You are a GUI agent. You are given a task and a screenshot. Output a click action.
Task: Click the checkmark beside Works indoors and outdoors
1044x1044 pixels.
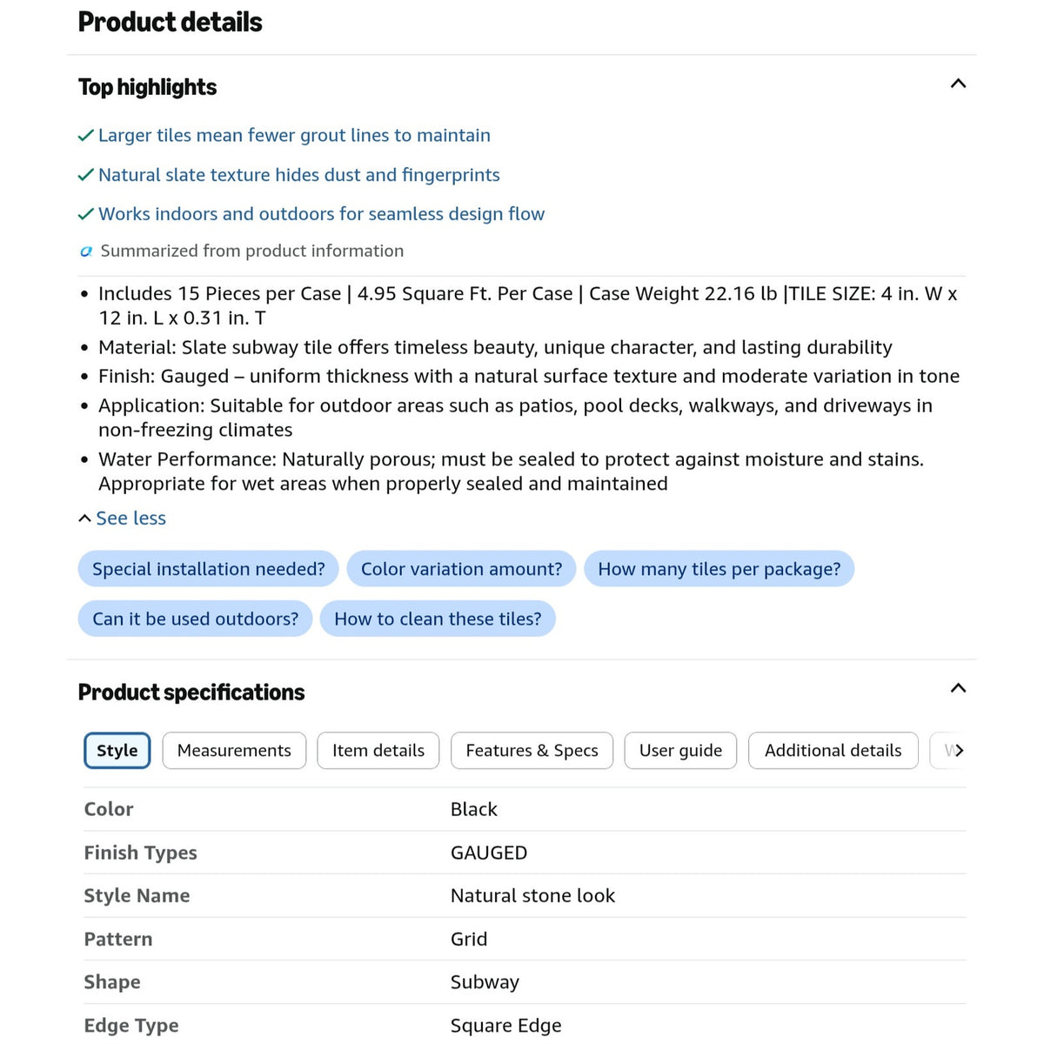coord(86,214)
